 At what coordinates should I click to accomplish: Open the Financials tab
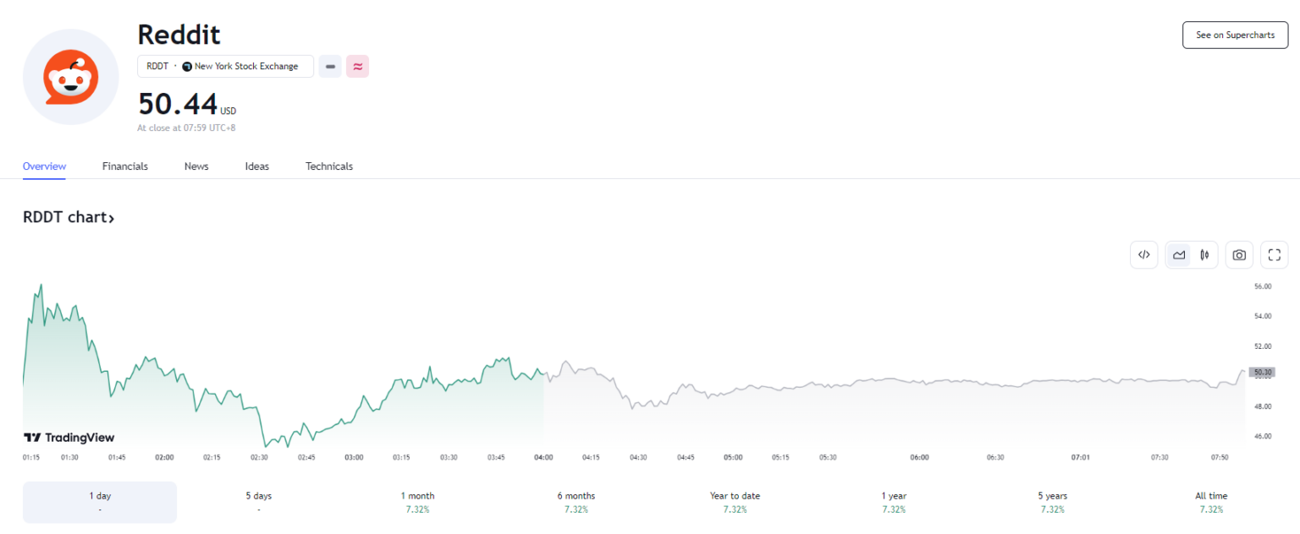click(125, 166)
